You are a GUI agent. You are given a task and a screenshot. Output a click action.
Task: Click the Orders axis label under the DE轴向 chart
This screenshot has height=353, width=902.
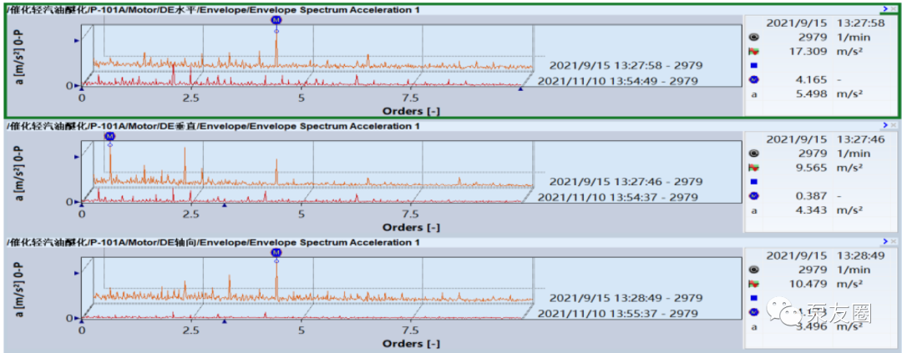(x=411, y=344)
